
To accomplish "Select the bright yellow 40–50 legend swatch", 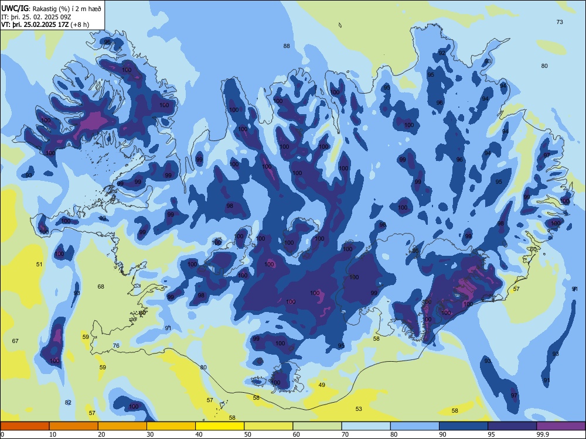I will pyautogui.click(x=220, y=426).
